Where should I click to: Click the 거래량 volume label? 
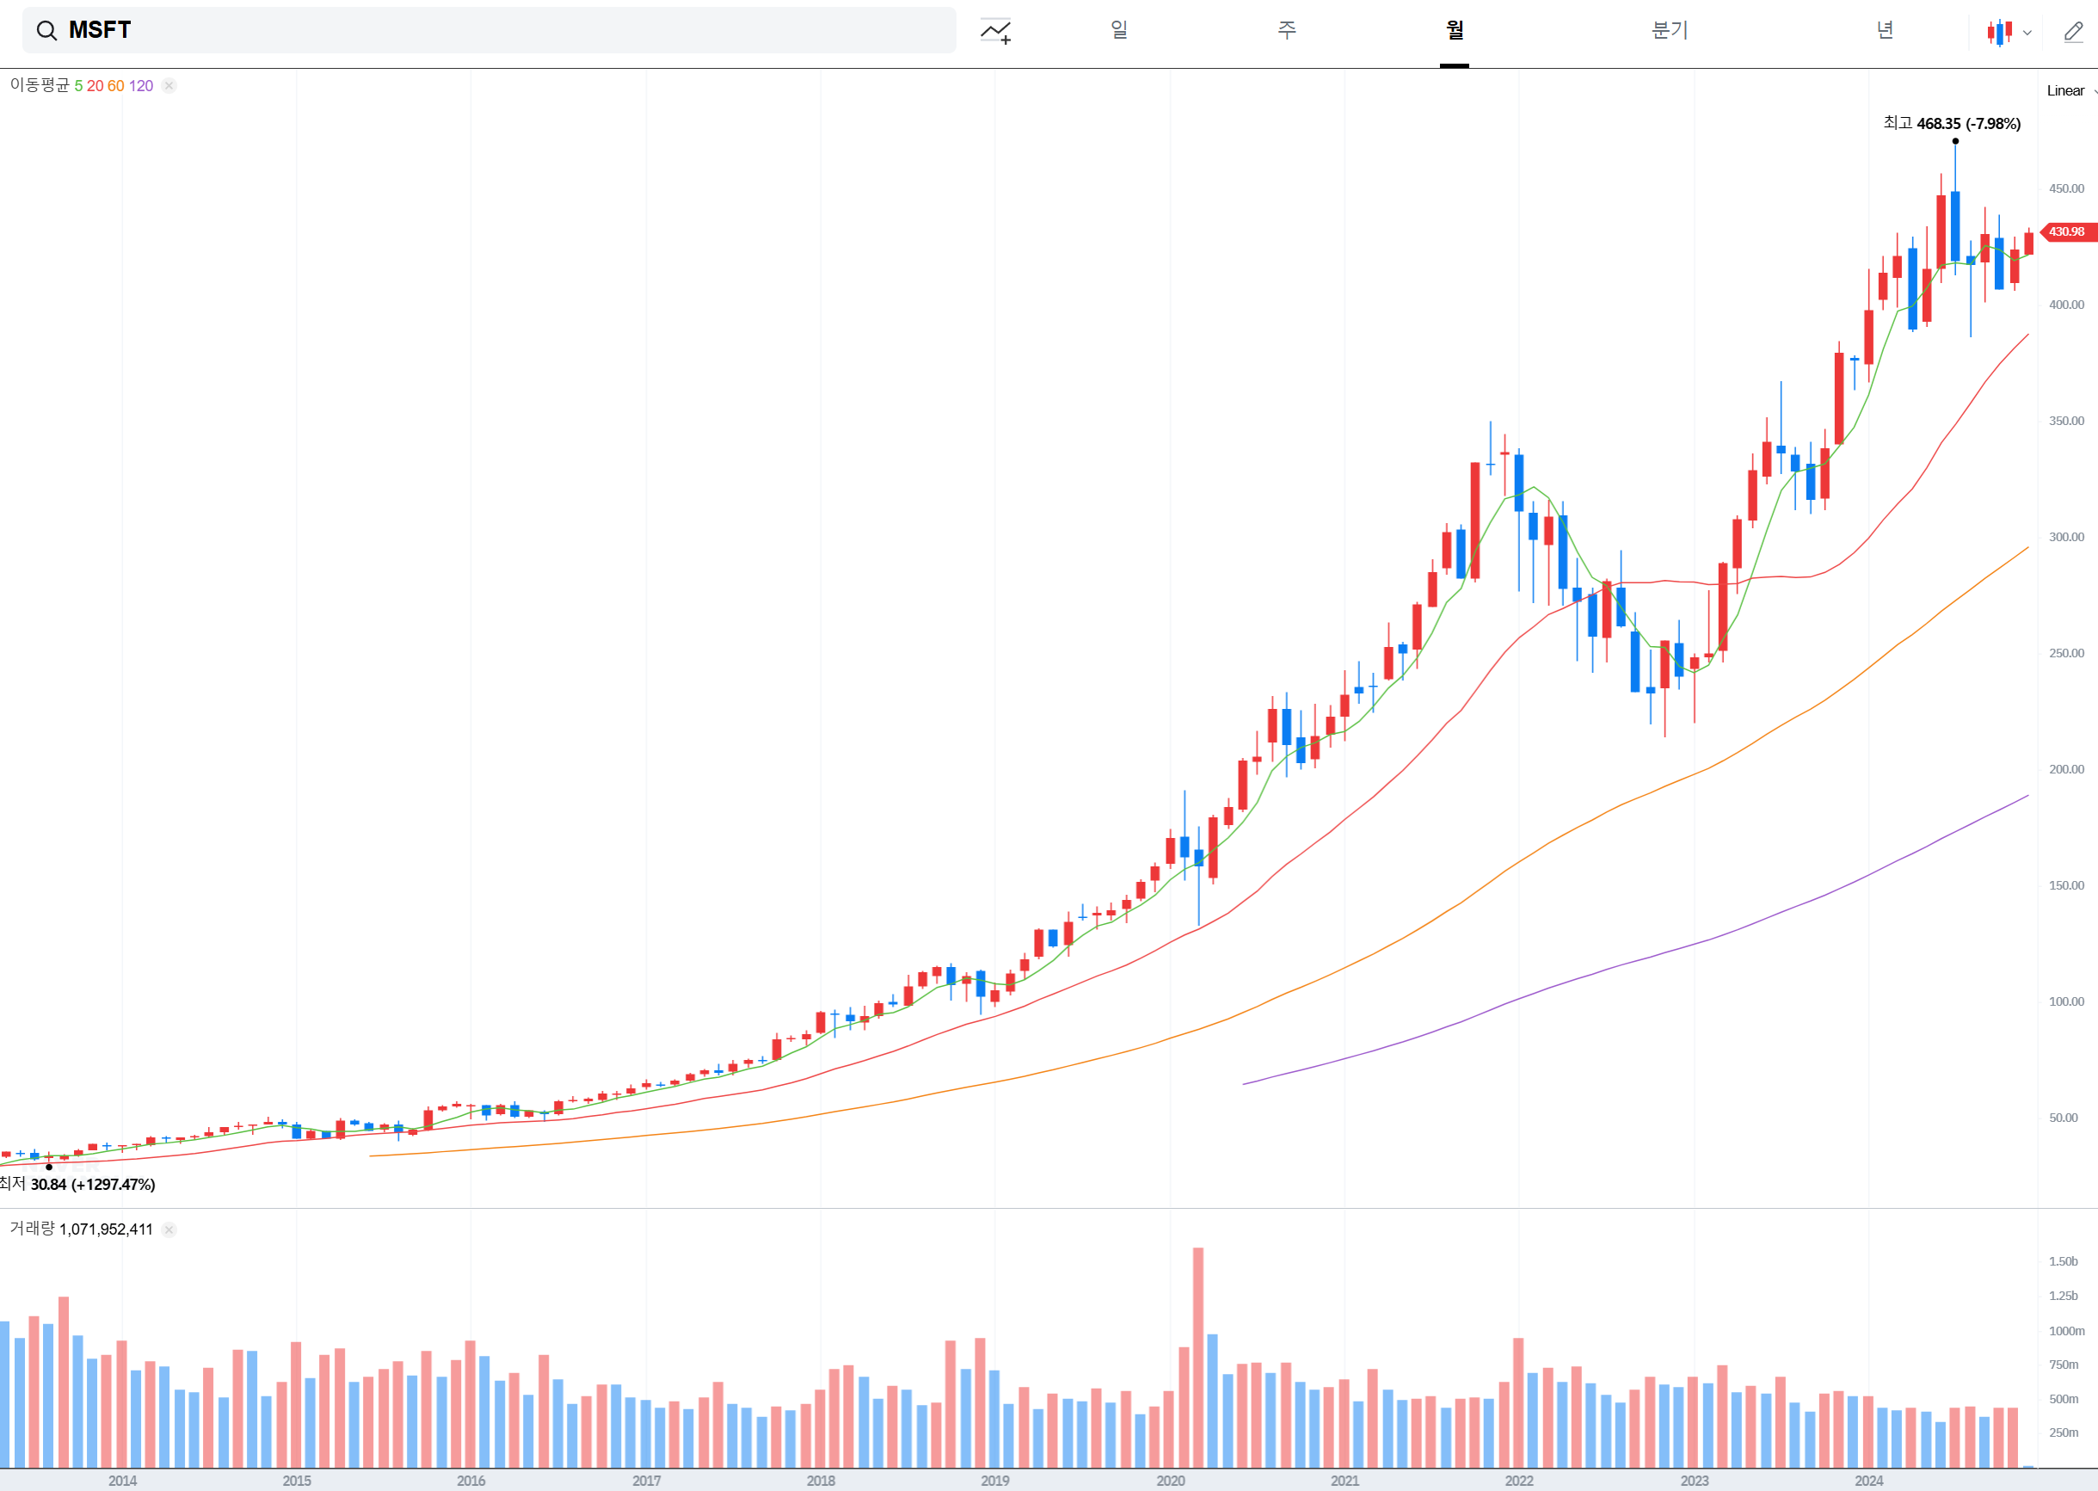32,1229
